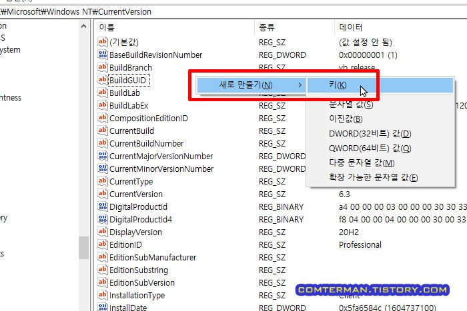
Task: Expand submenu arrow next to 새로 만들기
Action: [x=300, y=85]
